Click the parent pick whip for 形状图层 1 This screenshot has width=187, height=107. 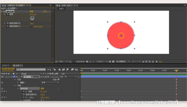point(62,77)
